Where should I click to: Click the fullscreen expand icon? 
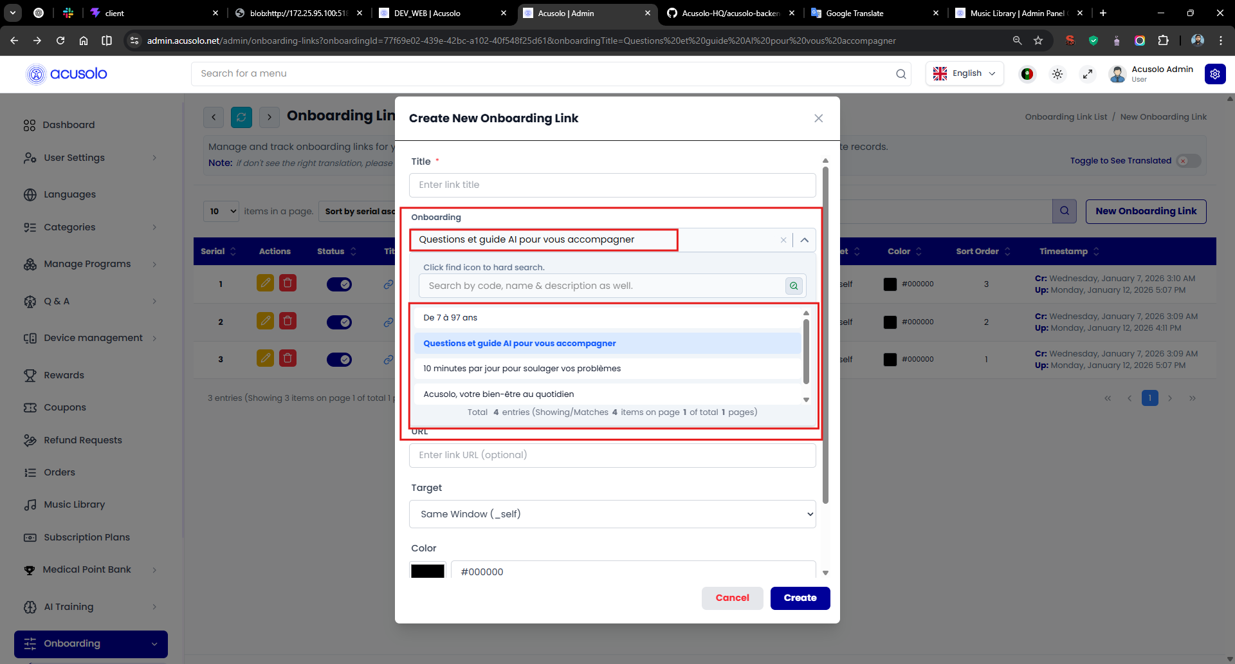[1088, 74]
